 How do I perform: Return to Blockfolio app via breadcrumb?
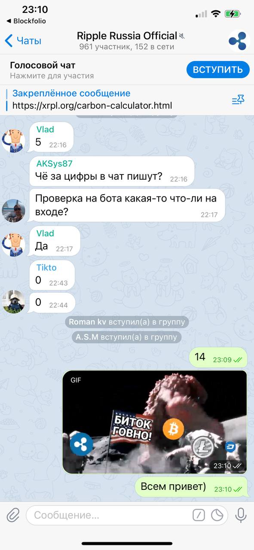pyautogui.click(x=26, y=21)
